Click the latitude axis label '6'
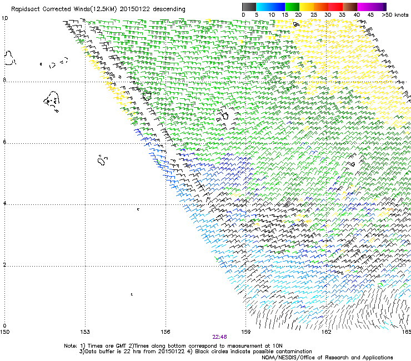The width and height of the screenshot is (411, 361). tap(4, 142)
